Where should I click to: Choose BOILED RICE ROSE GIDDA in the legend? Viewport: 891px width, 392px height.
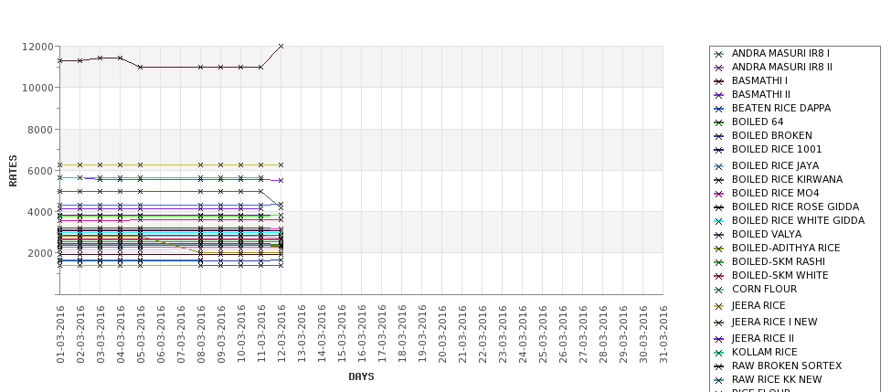pos(796,207)
